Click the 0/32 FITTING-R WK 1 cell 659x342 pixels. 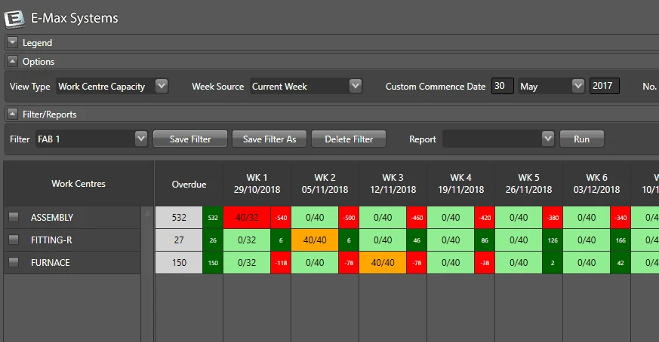[247, 240]
